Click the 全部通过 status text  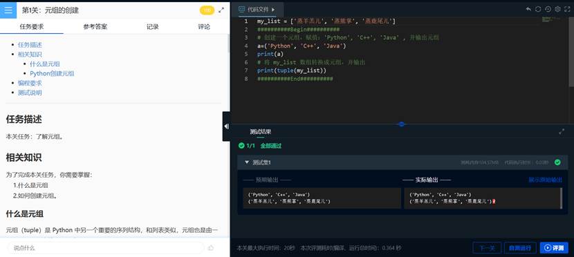pyautogui.click(x=271, y=146)
